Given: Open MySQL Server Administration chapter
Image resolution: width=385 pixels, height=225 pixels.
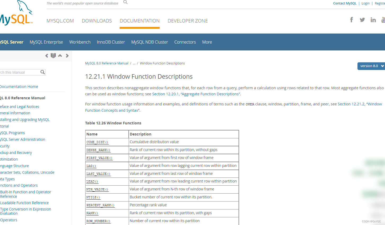Looking at the screenshot, I should pos(23,139).
